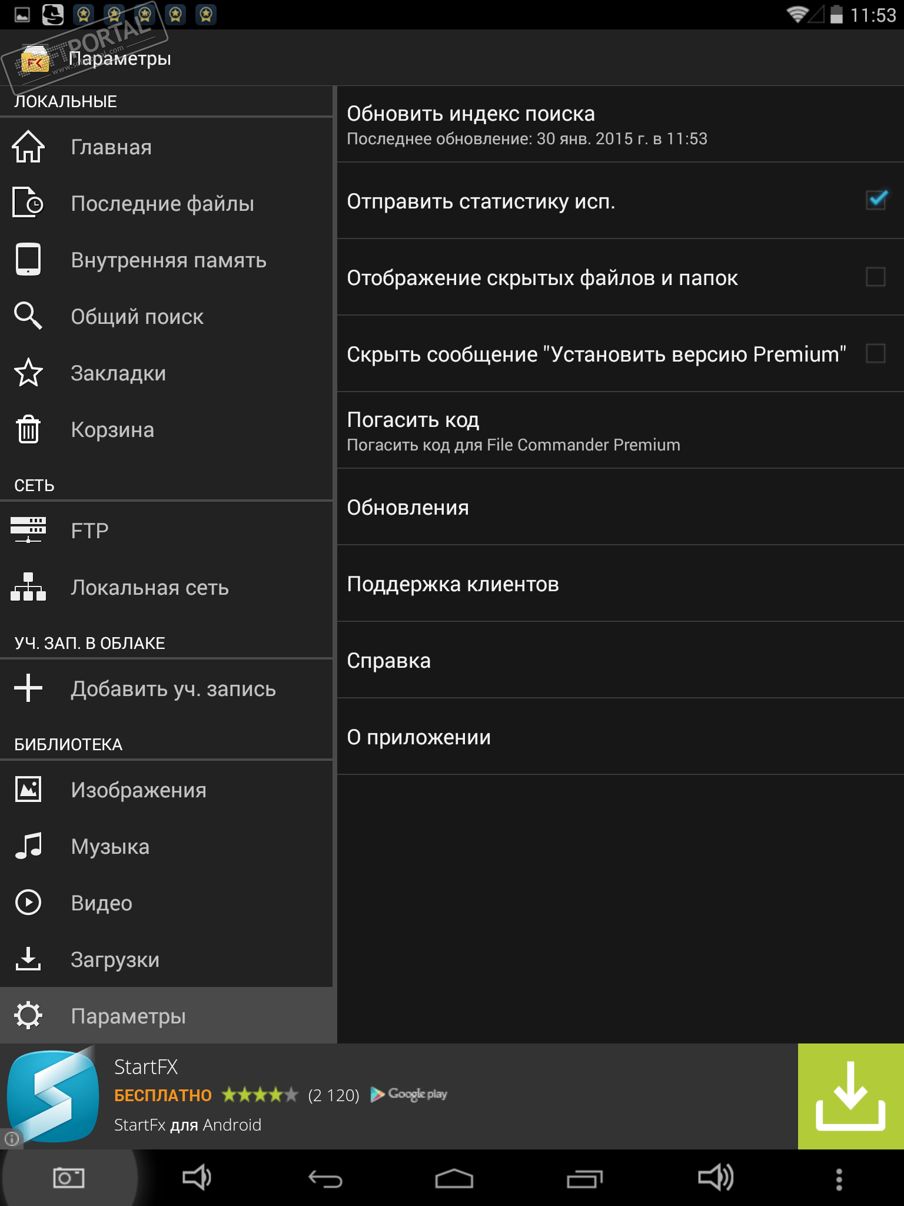Open the Trash (Корзина) bin icon
Image resolution: width=904 pixels, height=1206 pixels.
28,429
